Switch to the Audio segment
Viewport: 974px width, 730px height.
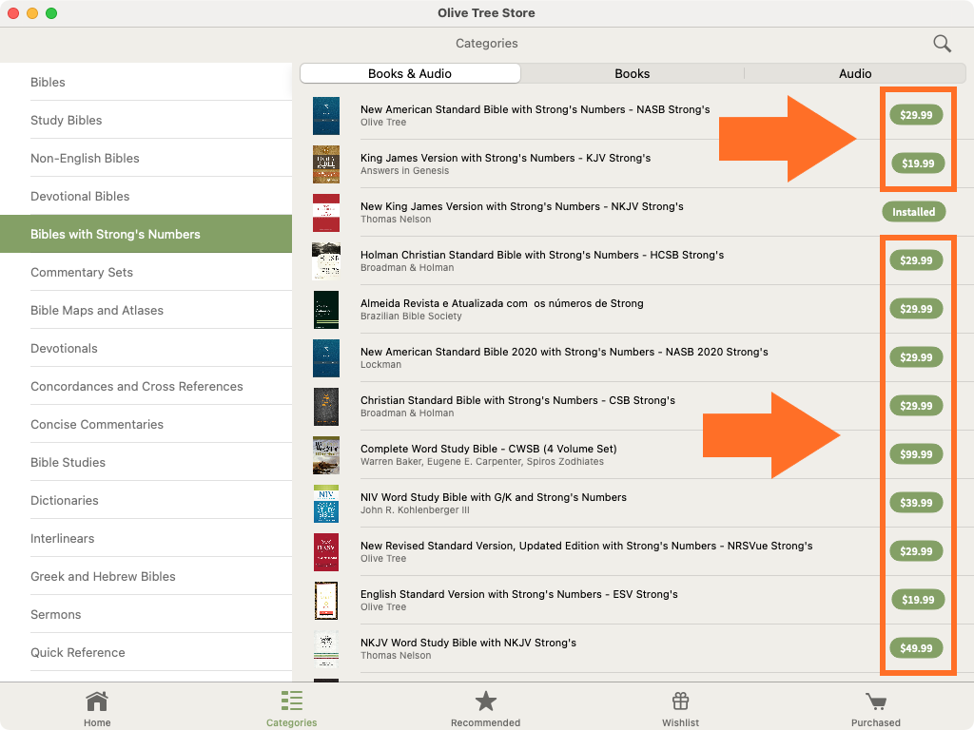855,73
